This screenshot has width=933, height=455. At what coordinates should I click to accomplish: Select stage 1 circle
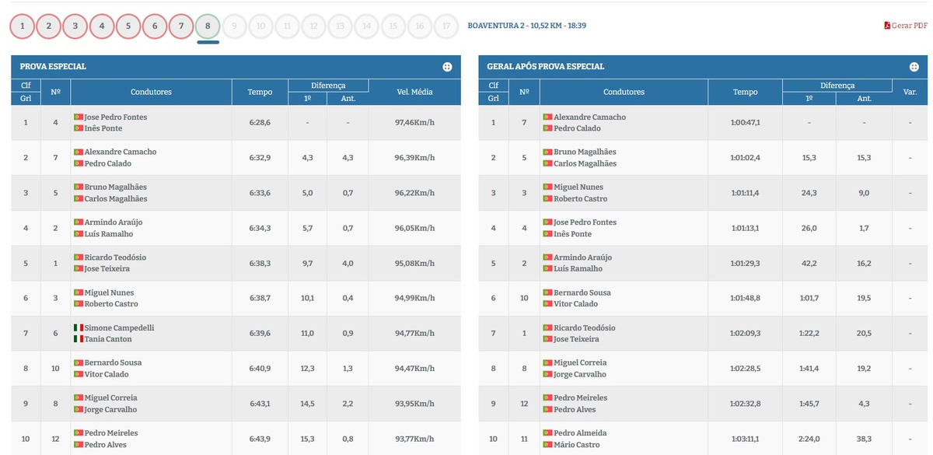click(23, 26)
